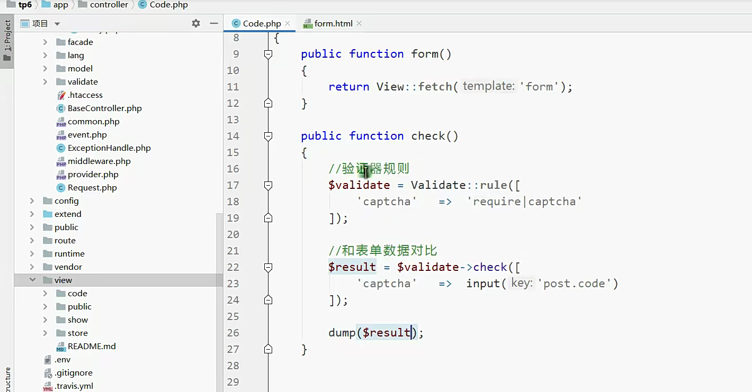This screenshot has width=752, height=392.
Task: Expand the store folder under view
Action: coord(46,333)
